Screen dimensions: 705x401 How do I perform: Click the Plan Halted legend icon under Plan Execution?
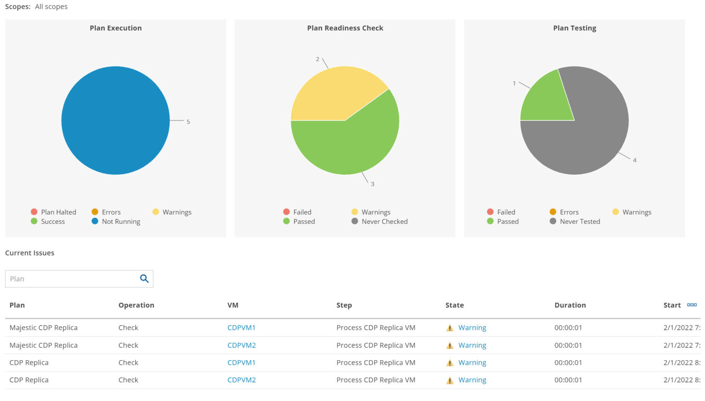tap(34, 212)
